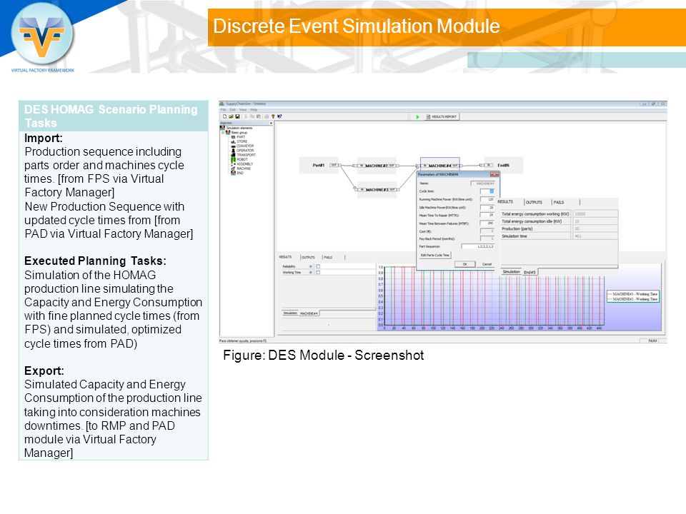Click the Mean Time To Repair field
686x514 pixels.
[487, 215]
